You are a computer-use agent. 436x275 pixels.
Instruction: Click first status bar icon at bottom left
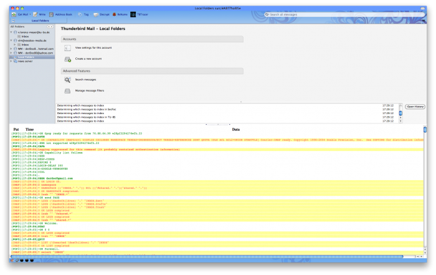[12, 260]
